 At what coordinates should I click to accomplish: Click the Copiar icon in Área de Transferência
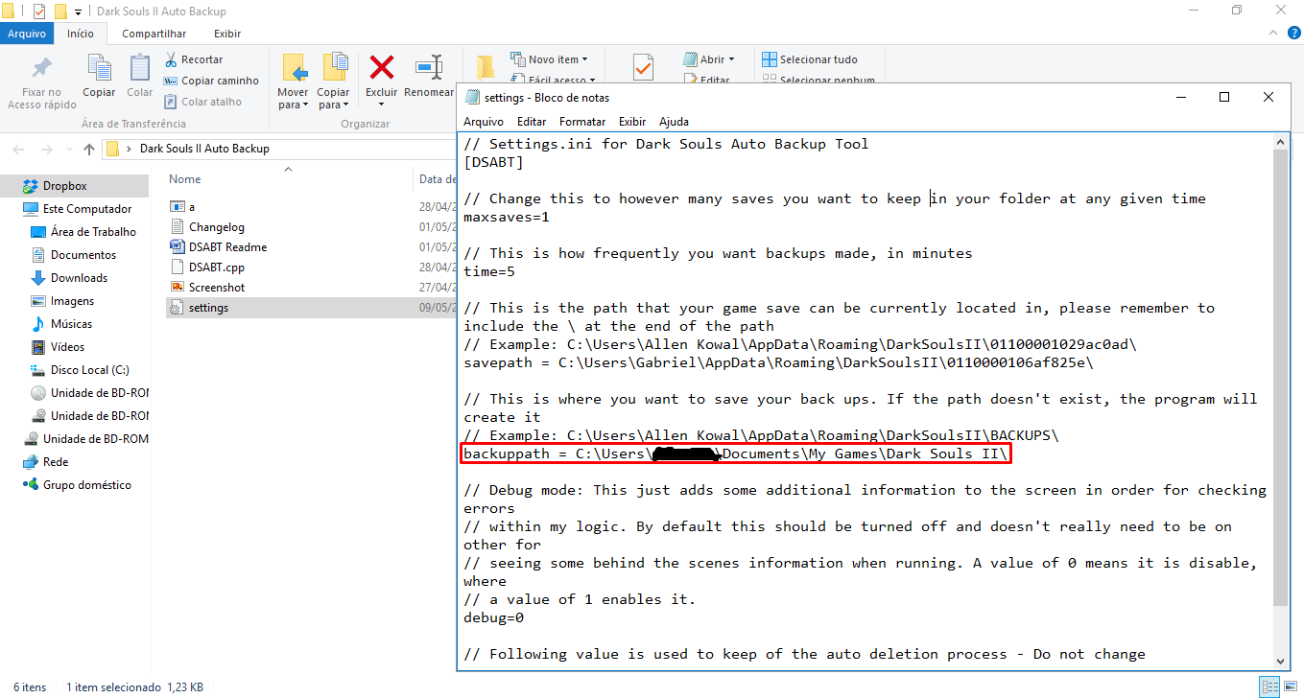[99, 68]
